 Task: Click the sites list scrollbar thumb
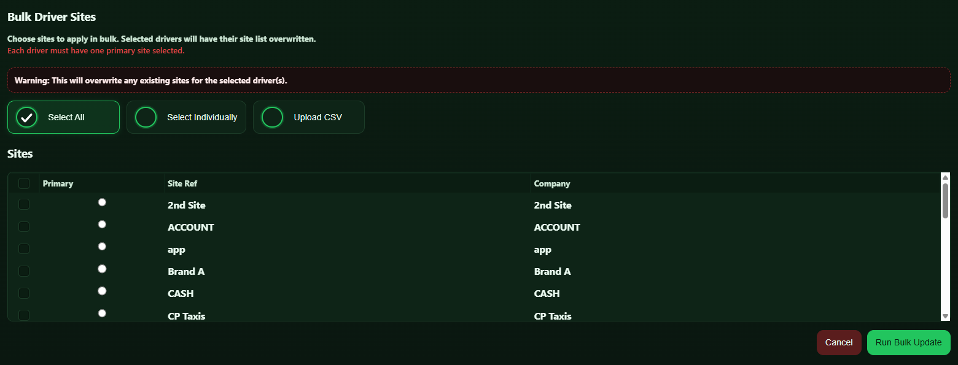click(946, 200)
